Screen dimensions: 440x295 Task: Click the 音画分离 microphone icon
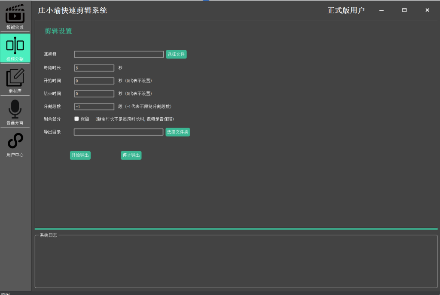pos(15,109)
